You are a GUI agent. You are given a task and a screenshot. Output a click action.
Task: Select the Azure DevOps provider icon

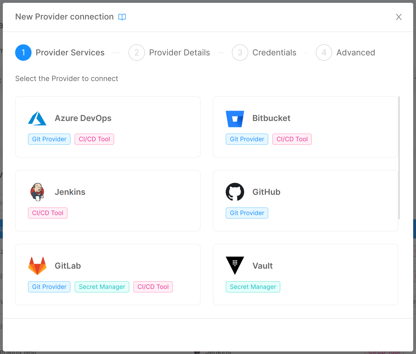37,118
